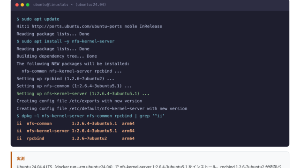Click terminal title 'ubuntu@linuxlab: ~ (ubuntu:24.04)'

[x=69, y=5]
